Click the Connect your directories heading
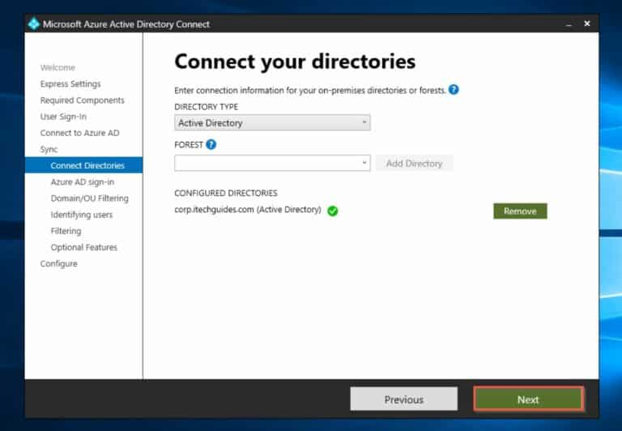Image resolution: width=622 pixels, height=431 pixels. click(x=295, y=62)
